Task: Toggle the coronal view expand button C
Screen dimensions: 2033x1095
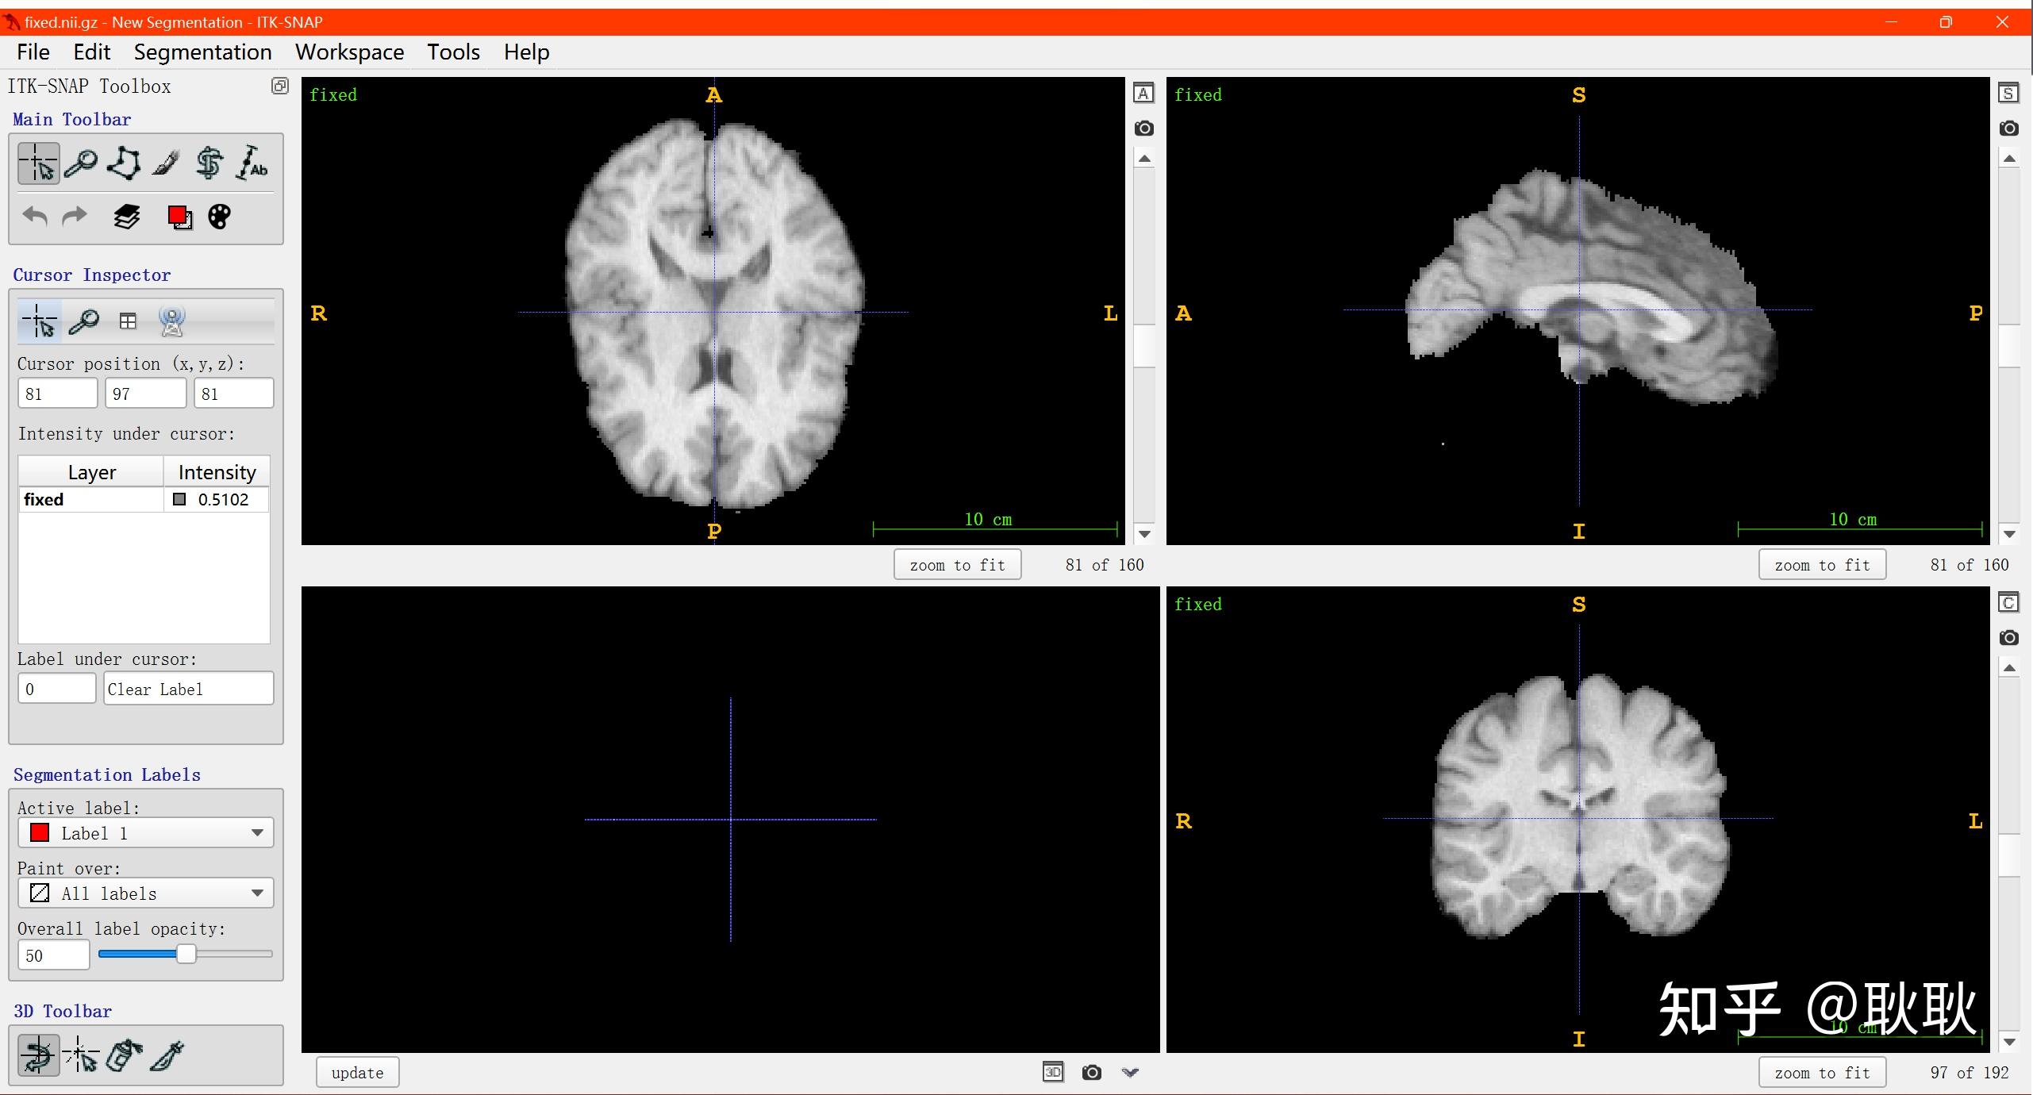Action: (2008, 603)
